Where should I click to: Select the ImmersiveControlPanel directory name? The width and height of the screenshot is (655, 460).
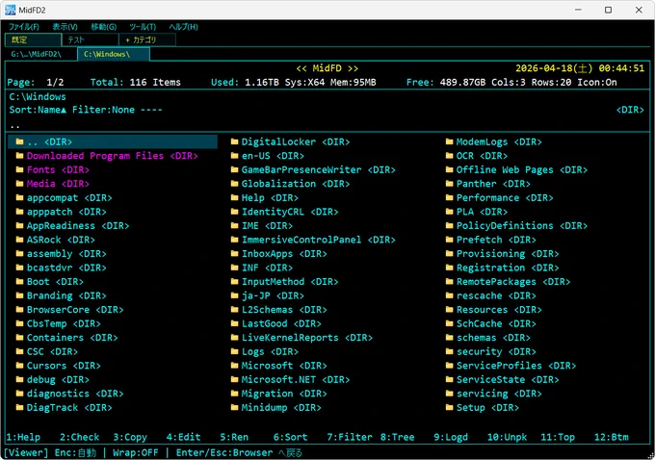[301, 240]
